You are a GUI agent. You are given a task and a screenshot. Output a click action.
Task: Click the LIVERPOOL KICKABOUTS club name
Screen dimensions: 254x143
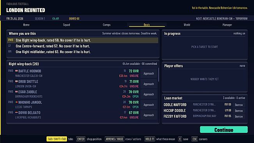28,117
